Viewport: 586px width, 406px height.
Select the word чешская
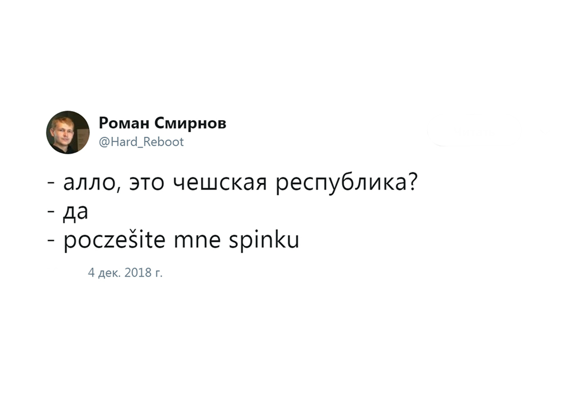click(x=220, y=183)
